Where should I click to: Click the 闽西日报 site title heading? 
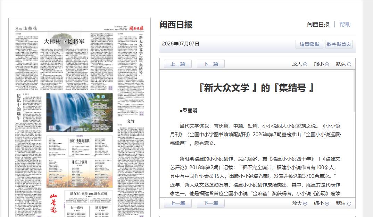176,25
